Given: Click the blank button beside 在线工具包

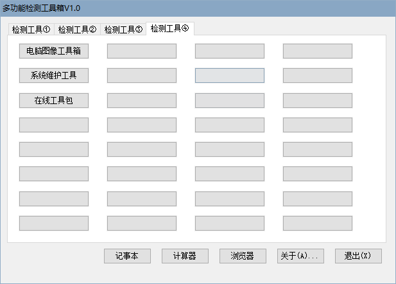Looking at the screenshot, I should coord(142,100).
